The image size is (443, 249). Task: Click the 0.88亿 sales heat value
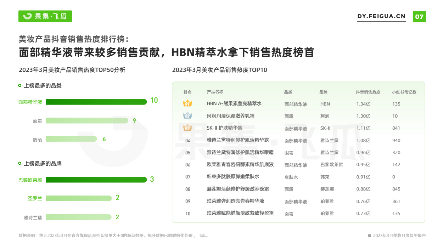363,189
